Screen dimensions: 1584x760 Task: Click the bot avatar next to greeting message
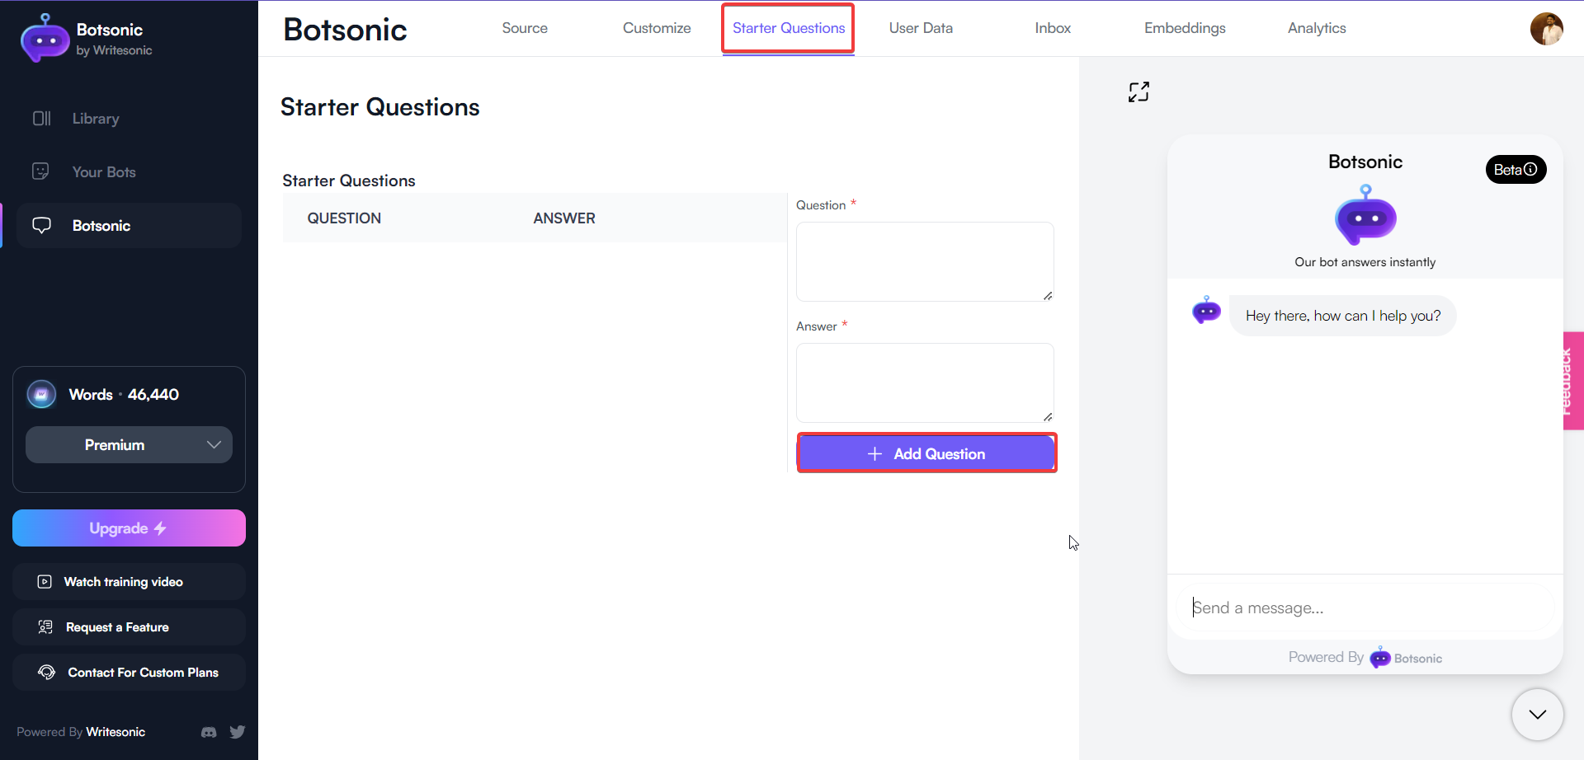click(x=1206, y=311)
